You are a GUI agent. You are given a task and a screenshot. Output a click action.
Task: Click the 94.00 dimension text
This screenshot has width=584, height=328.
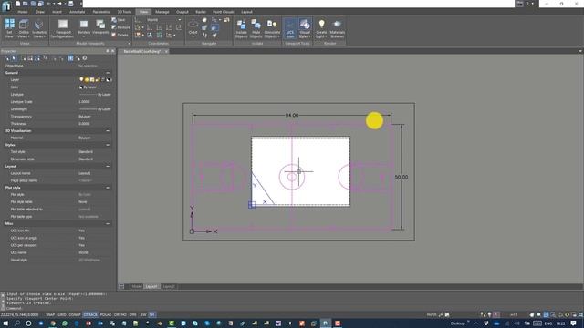click(x=292, y=116)
